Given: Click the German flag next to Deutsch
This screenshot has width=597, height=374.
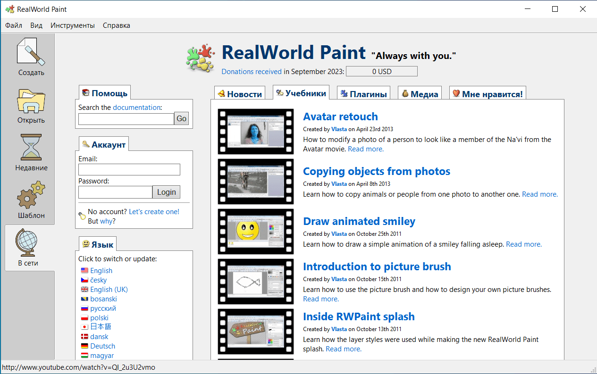Looking at the screenshot, I should click(x=84, y=346).
